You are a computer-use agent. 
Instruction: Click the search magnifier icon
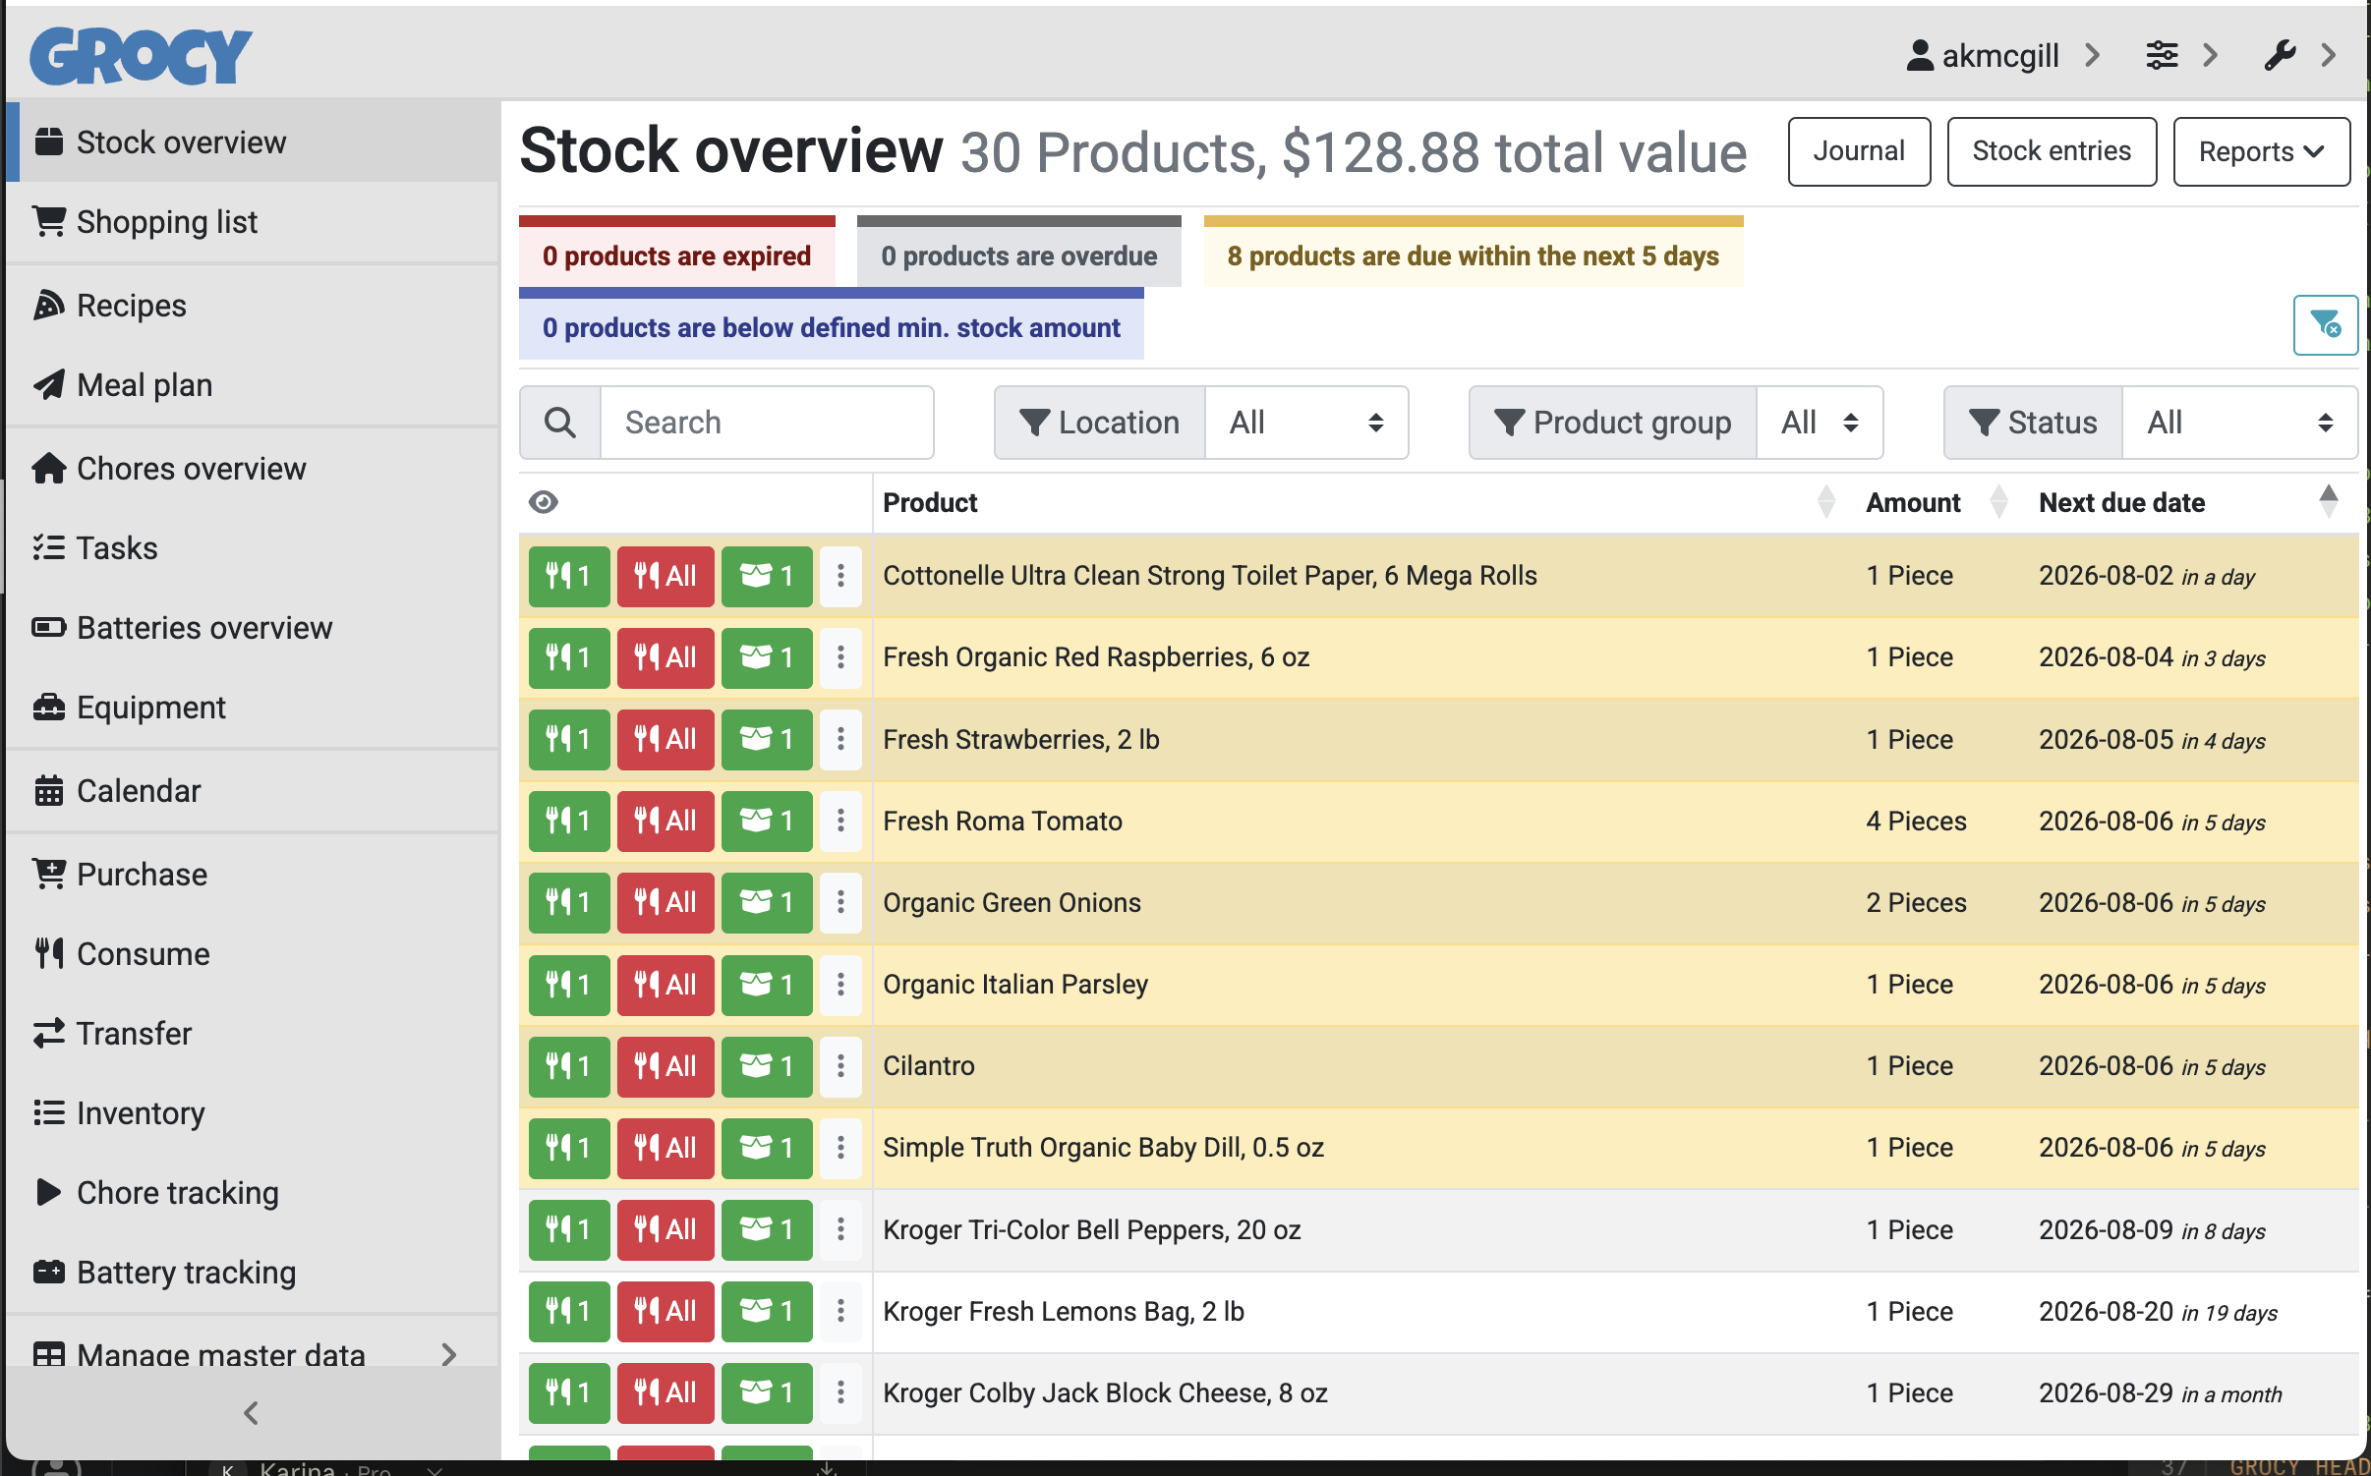point(560,423)
